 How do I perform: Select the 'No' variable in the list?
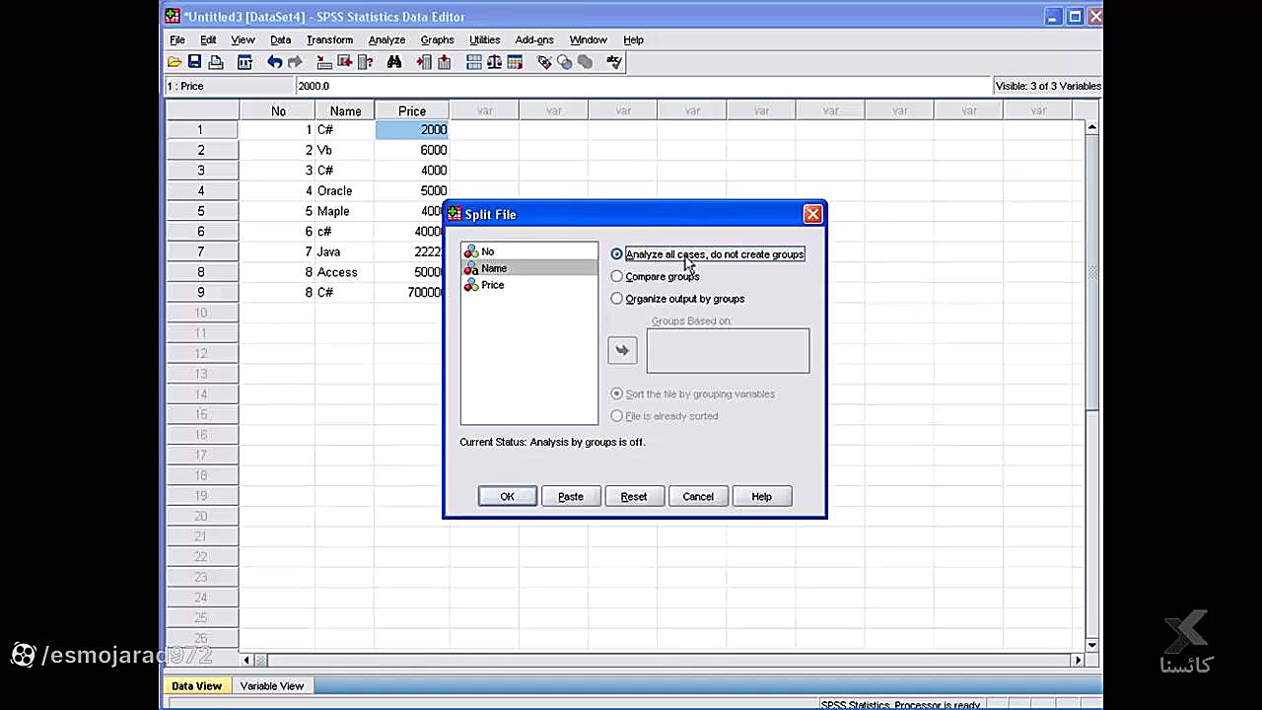528,251
